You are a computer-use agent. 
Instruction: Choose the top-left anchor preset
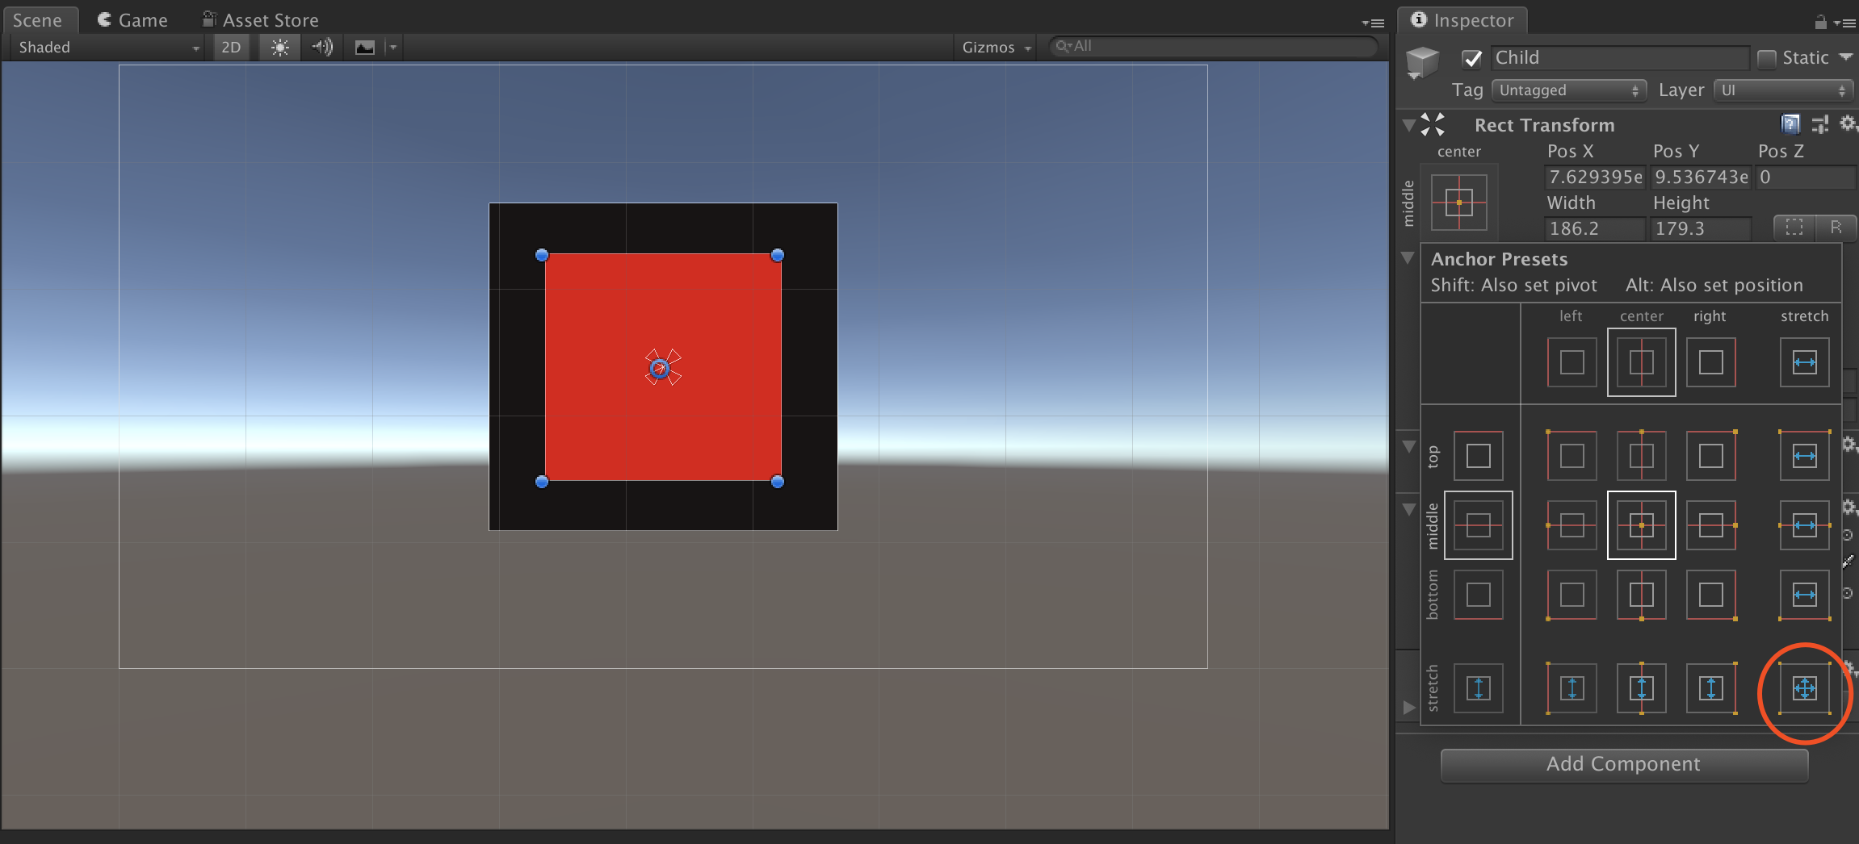[1572, 456]
